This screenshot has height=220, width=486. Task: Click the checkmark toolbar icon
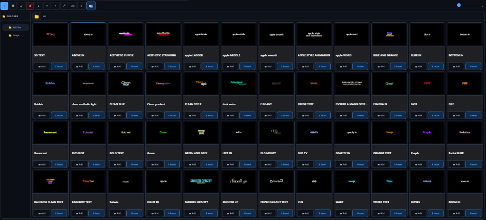tap(21, 6)
